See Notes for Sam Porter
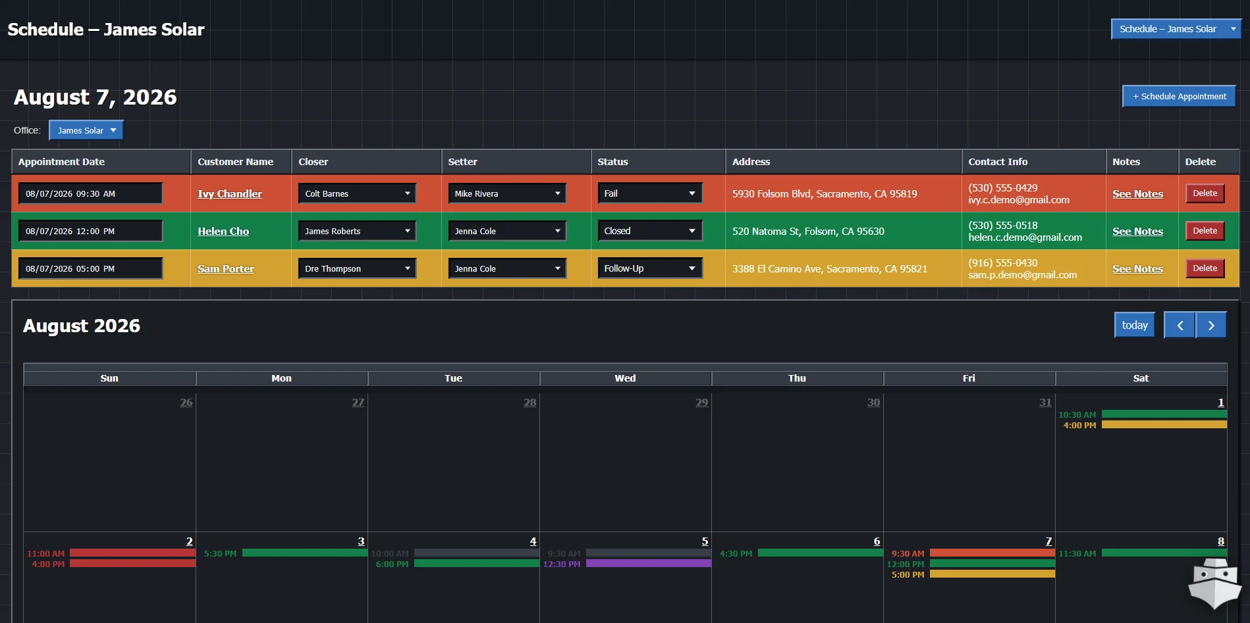 [1137, 268]
